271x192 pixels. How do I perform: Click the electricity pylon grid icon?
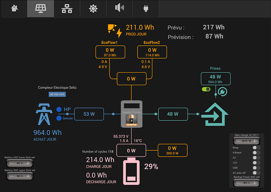click(44, 114)
